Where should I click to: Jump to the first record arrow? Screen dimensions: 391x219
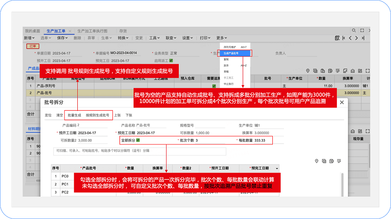(x=344, y=38)
